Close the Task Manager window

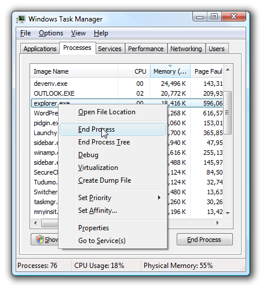(234, 17)
